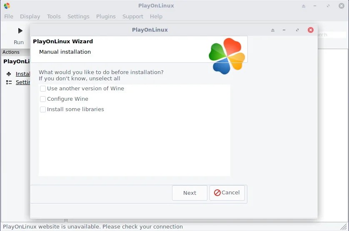Click the Settings link in Actions panel
This screenshot has width=349, height=231.
point(23,82)
